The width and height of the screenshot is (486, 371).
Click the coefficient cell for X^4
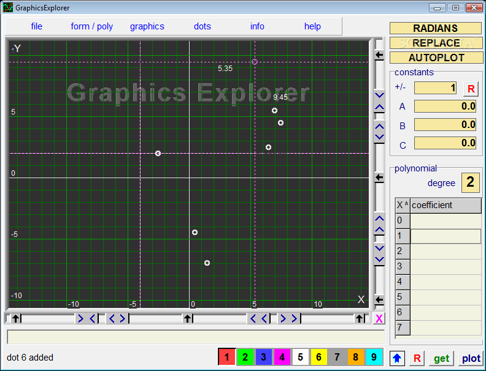click(x=445, y=282)
